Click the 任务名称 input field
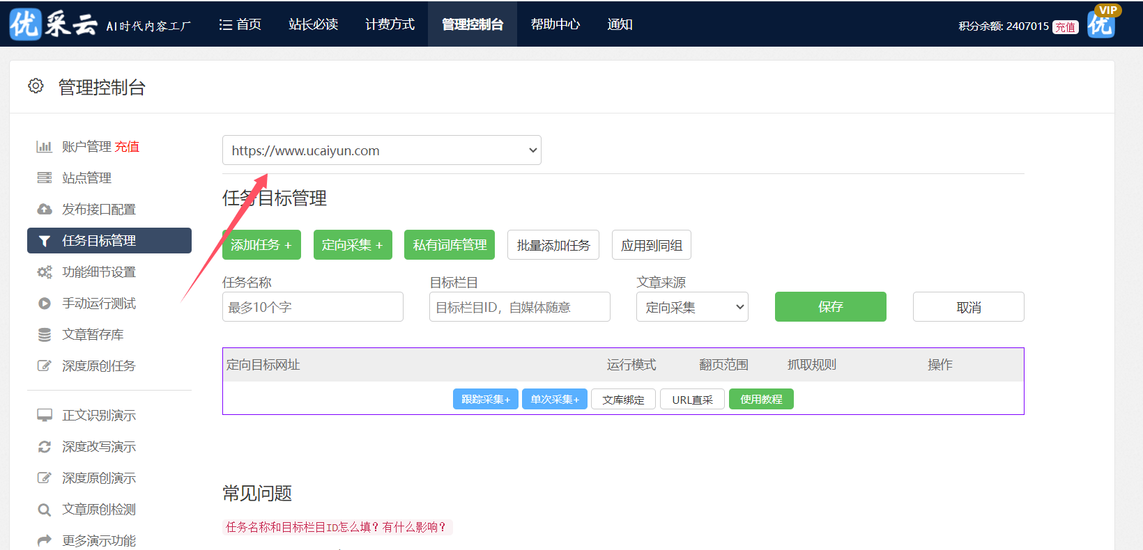 312,307
